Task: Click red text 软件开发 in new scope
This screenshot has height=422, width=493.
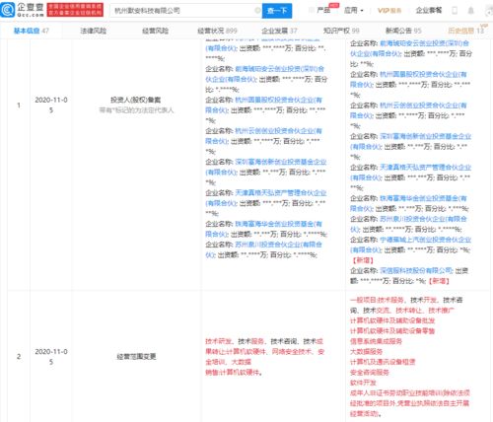Action: click(x=363, y=383)
